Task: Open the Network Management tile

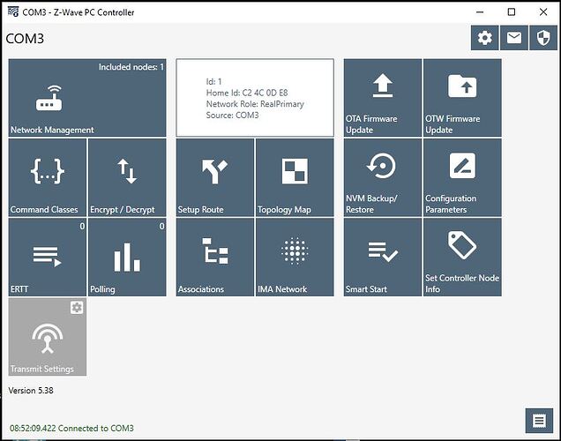Action: point(87,98)
